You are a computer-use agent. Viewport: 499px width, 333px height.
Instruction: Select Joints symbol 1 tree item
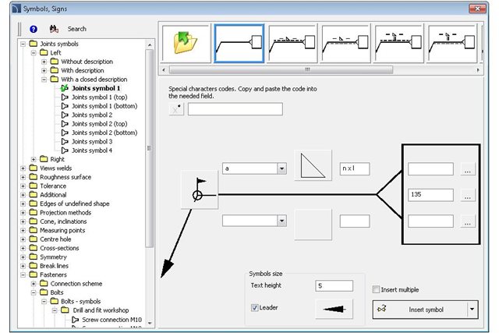point(96,88)
